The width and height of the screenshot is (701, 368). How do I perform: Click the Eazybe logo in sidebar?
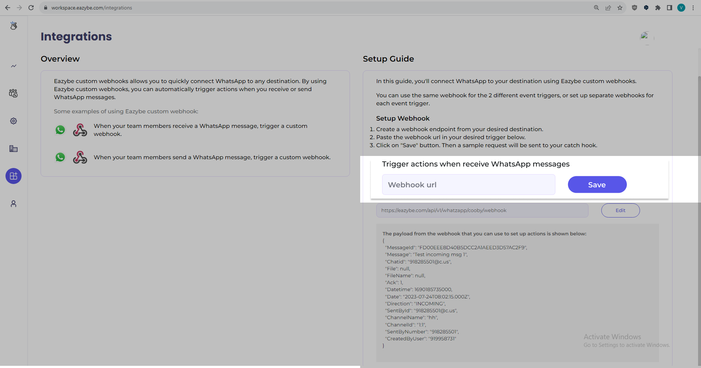[14, 26]
